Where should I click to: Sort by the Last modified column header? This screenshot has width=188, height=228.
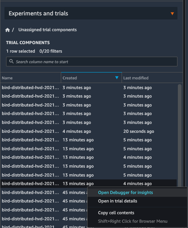152,78
